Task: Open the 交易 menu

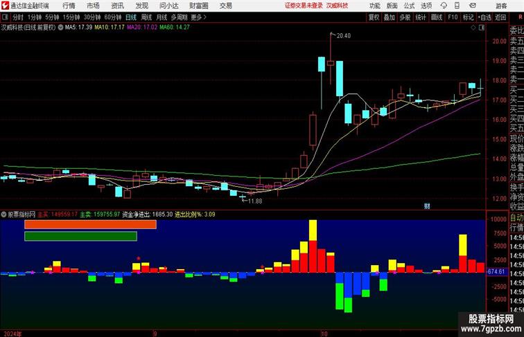Action: click(226, 6)
